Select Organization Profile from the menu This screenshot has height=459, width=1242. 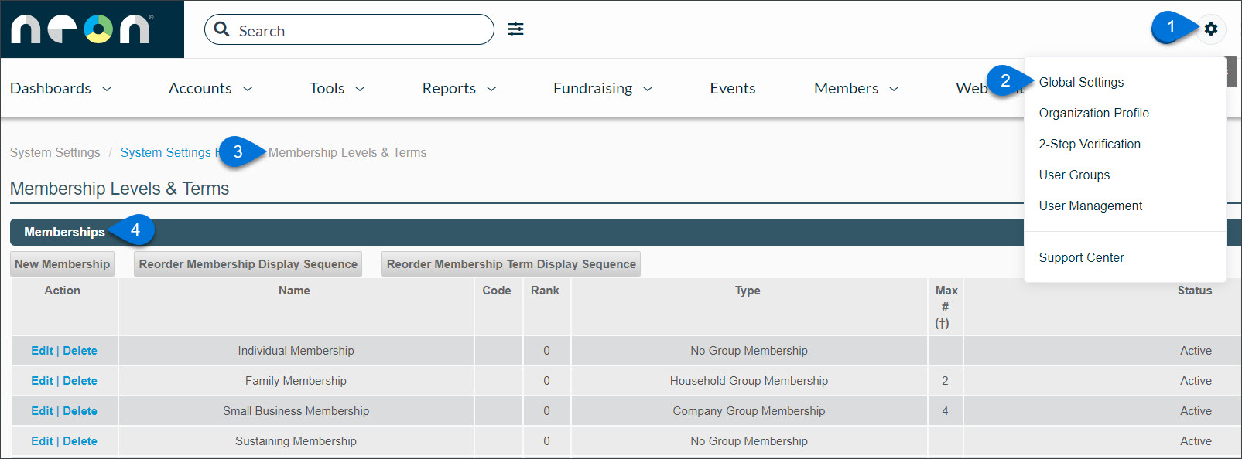[1093, 113]
